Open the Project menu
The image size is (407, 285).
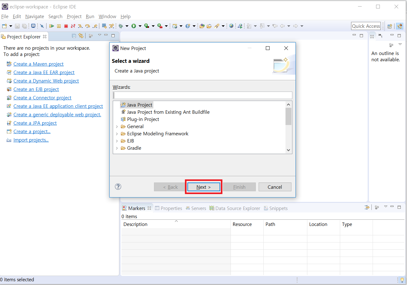coord(74,17)
